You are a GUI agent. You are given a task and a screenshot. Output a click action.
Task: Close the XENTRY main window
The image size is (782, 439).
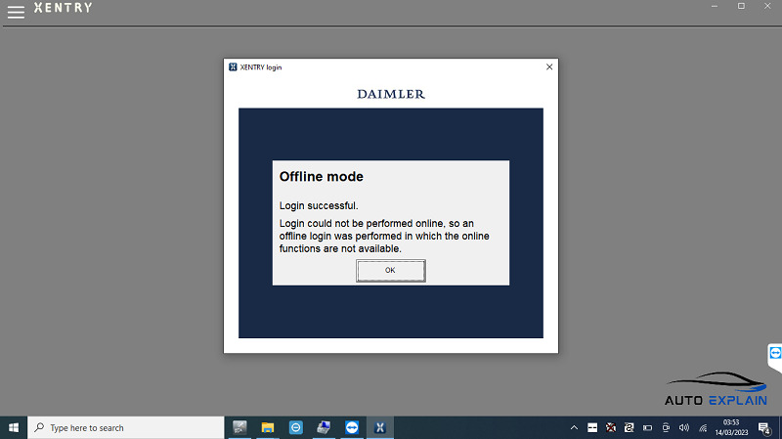[x=767, y=7]
